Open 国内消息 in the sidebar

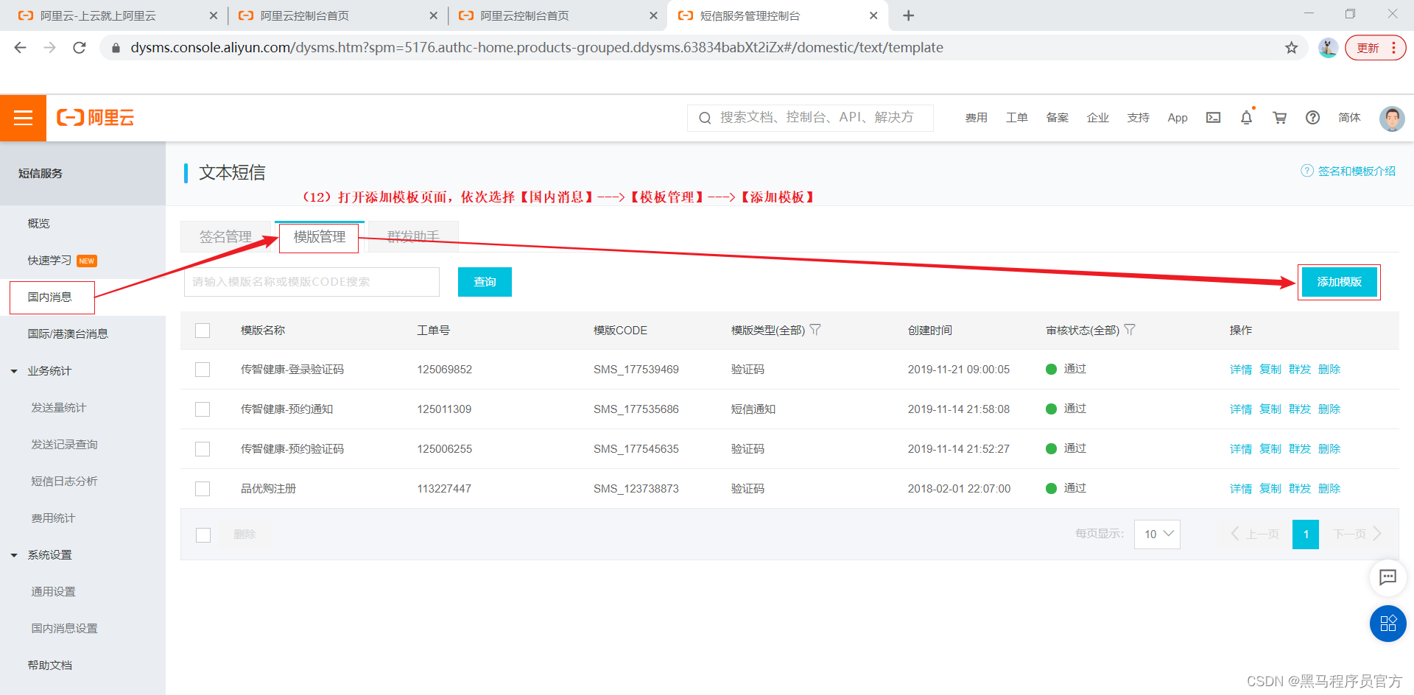tap(50, 297)
